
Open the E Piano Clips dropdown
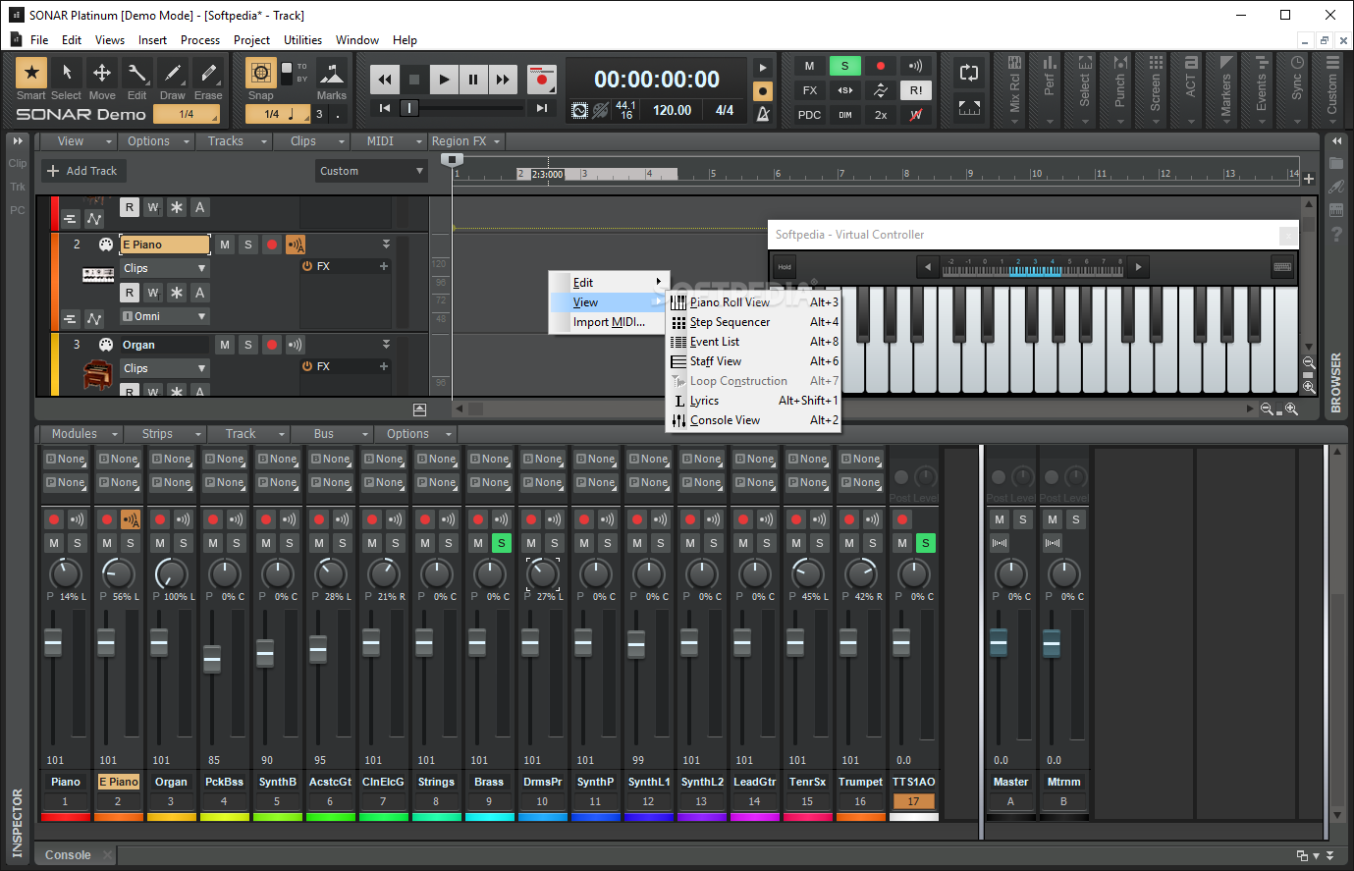[x=165, y=268]
